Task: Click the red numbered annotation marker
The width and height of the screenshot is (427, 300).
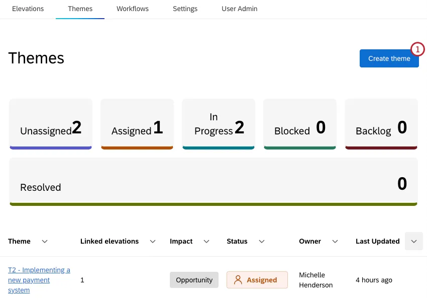Action: pyautogui.click(x=418, y=49)
